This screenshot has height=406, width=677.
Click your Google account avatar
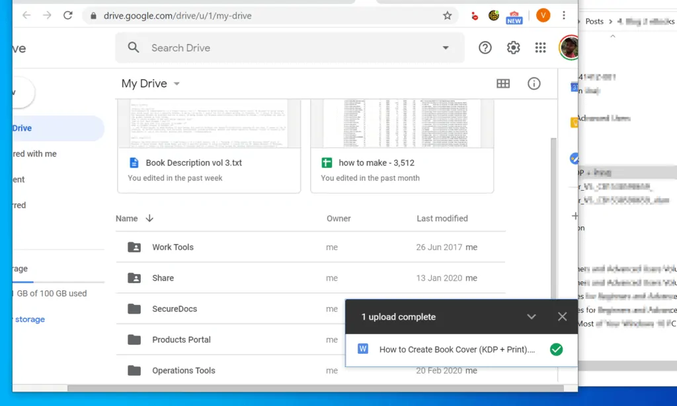[569, 48]
